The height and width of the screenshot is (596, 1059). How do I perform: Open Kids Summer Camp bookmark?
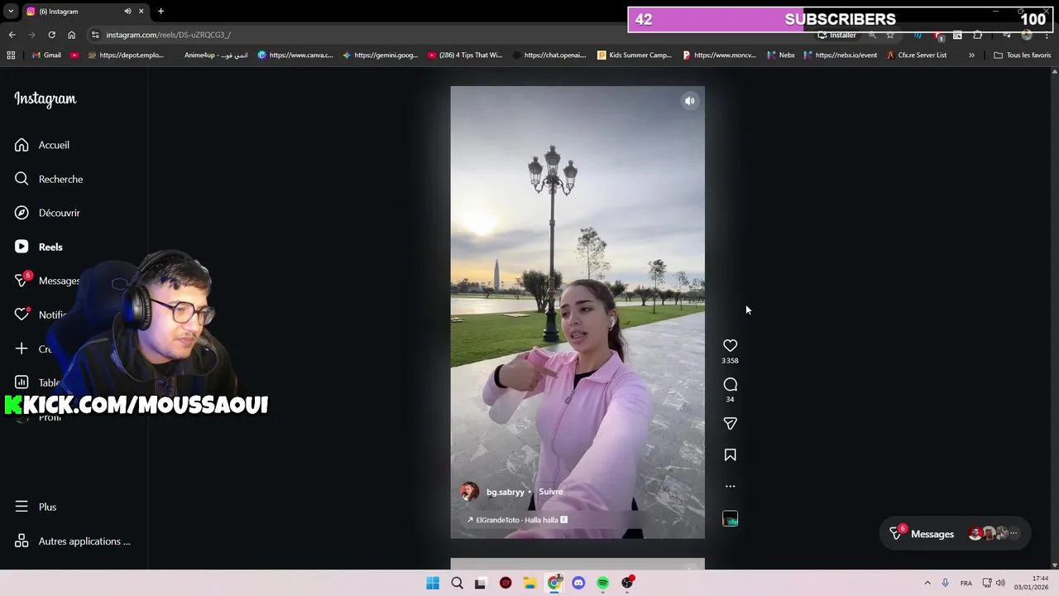635,55
